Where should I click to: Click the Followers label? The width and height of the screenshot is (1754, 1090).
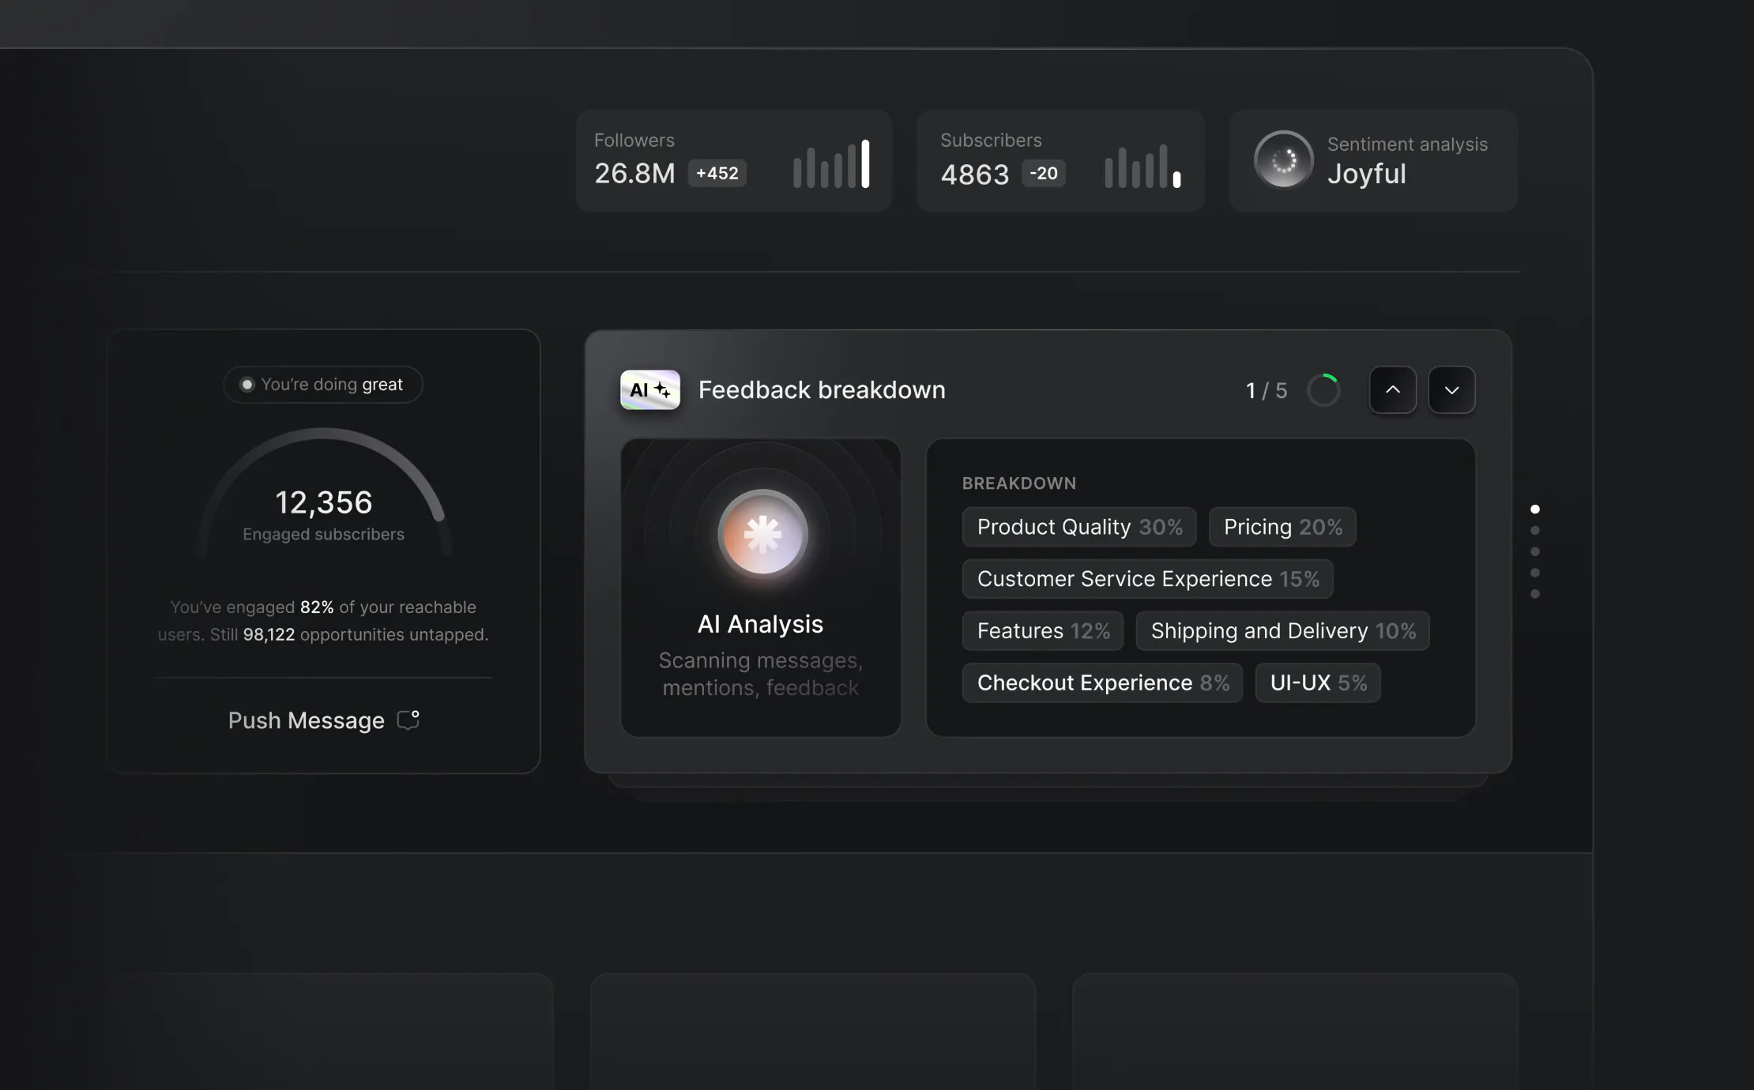pos(634,141)
